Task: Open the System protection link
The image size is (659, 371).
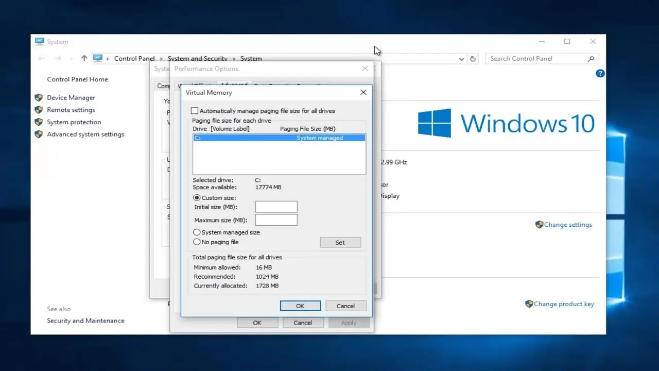Action: [74, 122]
